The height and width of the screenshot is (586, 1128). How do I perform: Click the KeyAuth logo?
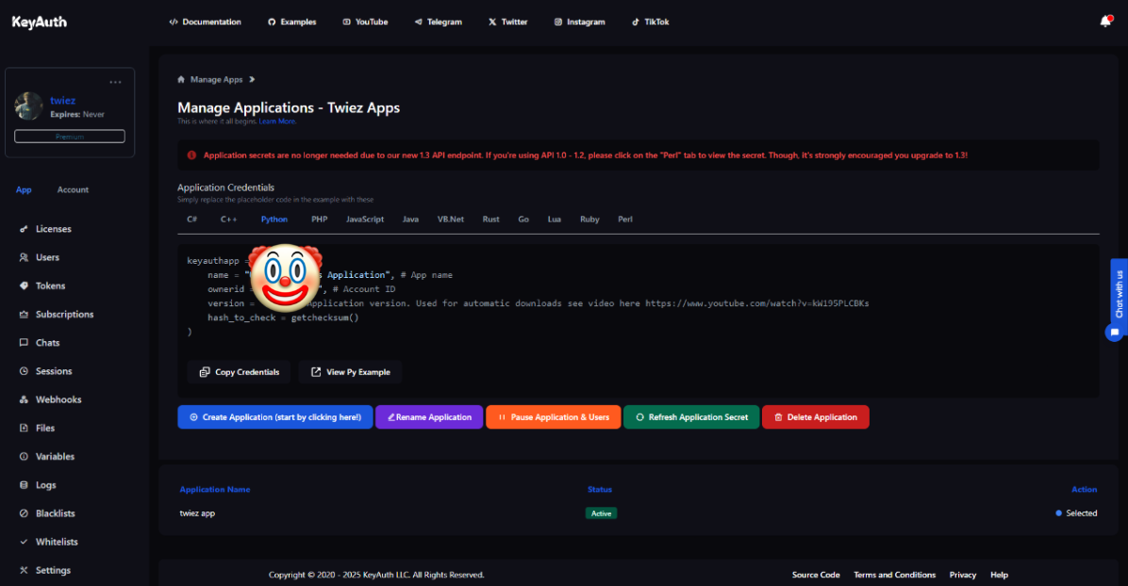pyautogui.click(x=40, y=23)
